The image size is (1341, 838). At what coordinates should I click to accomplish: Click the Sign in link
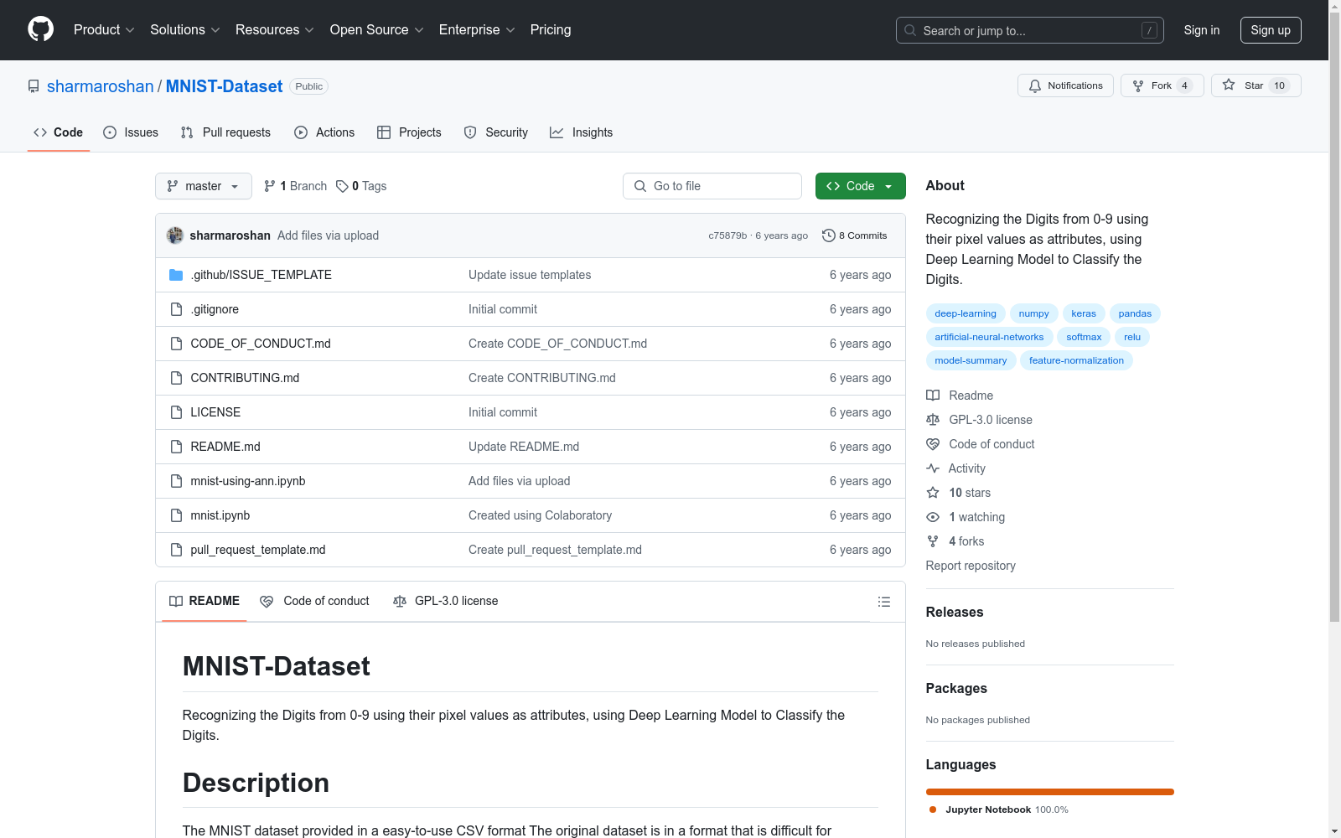tap(1202, 30)
